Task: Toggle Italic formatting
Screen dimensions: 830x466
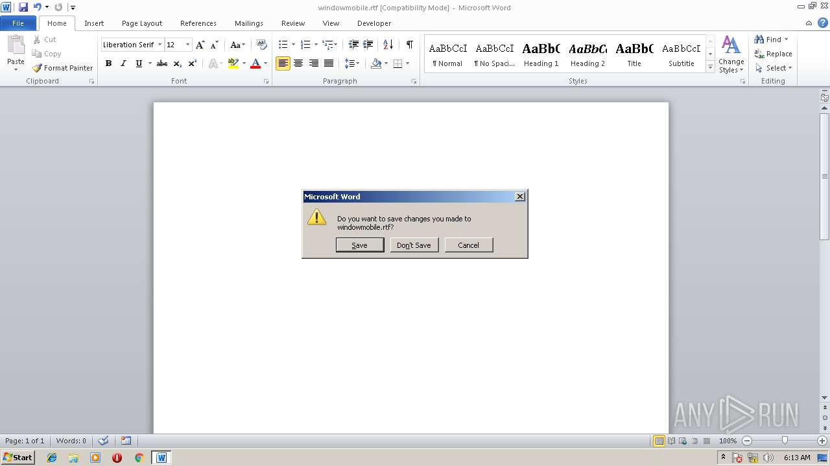Action: point(123,63)
